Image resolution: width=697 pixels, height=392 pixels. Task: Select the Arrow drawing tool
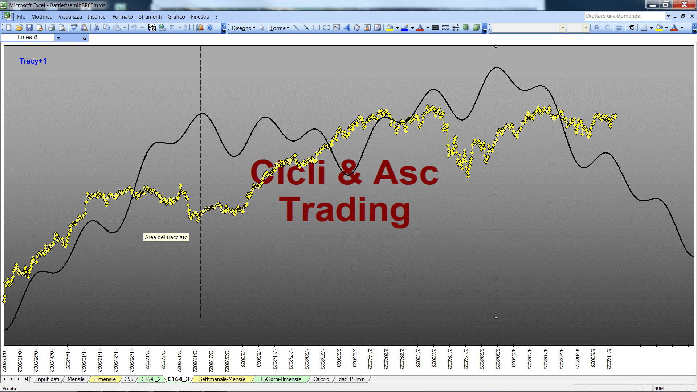pos(306,28)
